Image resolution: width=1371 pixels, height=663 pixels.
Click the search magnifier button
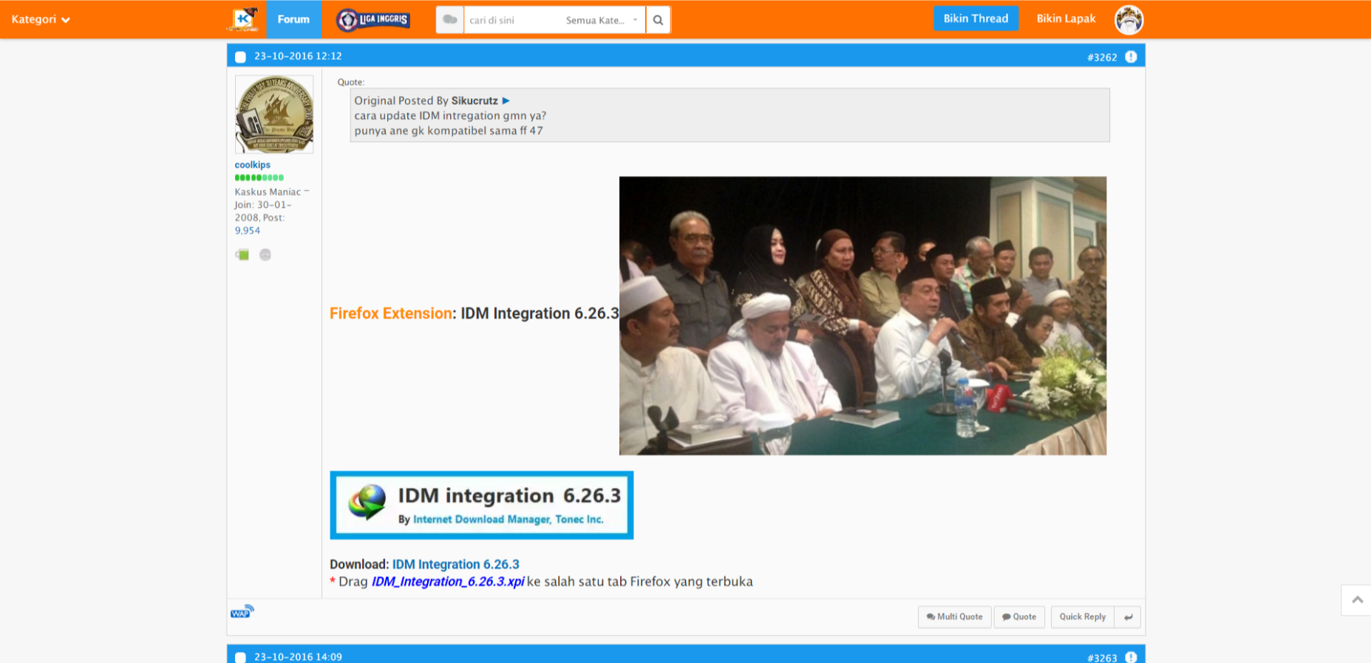tap(658, 20)
